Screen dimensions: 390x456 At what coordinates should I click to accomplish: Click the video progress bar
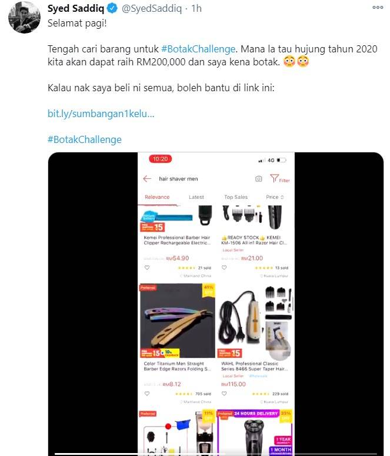216,454
